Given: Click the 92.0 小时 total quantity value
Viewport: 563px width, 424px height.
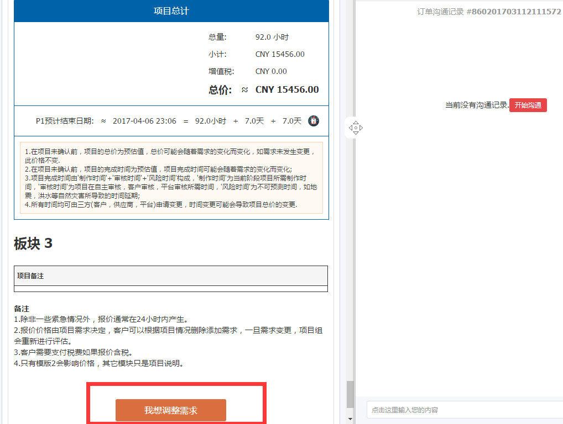Looking at the screenshot, I should tap(272, 37).
